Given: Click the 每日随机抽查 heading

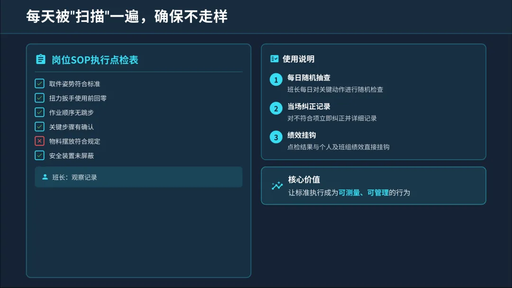Looking at the screenshot, I should 309,78.
